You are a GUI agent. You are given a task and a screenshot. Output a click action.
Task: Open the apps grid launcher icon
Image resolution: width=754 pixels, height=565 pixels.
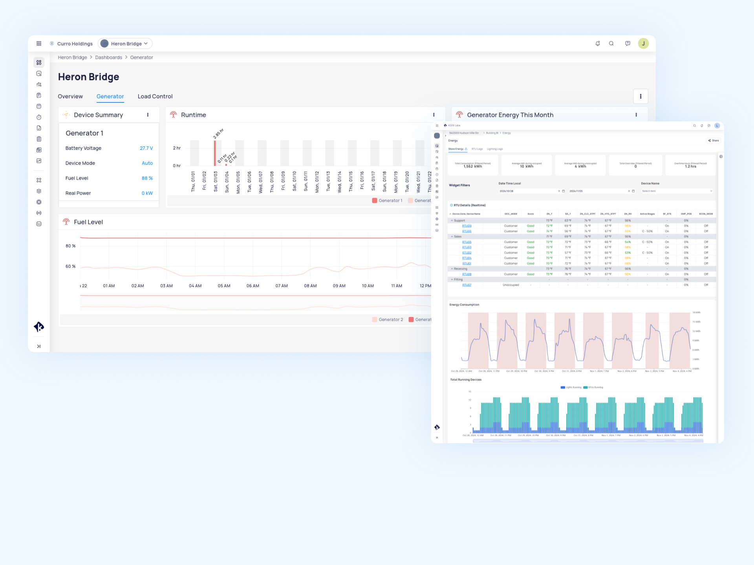point(39,44)
